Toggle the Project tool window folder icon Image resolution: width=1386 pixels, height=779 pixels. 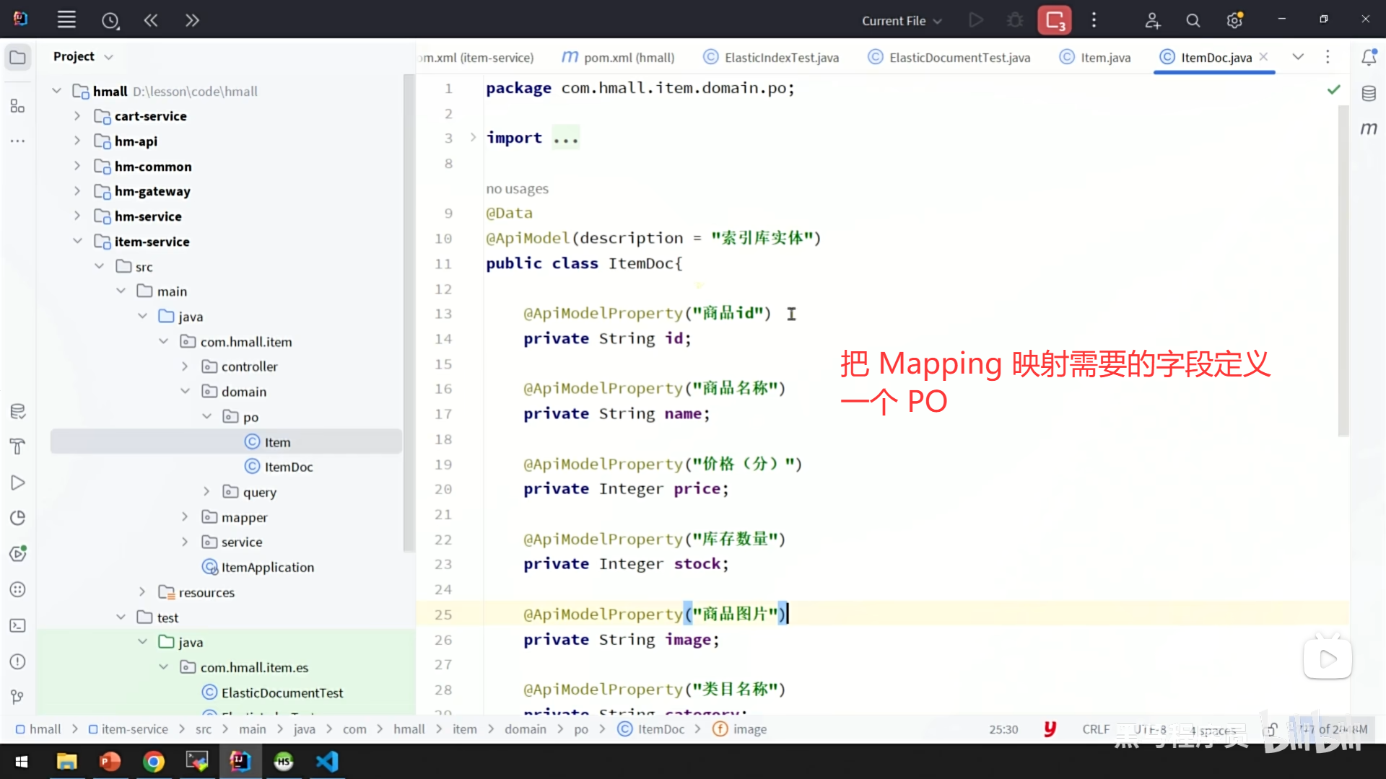coord(17,57)
